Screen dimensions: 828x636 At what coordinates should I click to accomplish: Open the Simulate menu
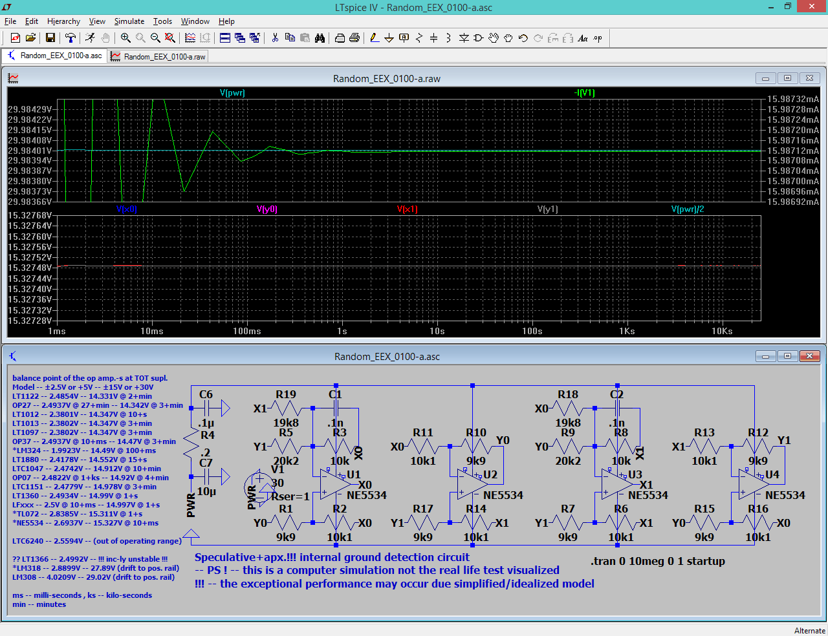129,21
